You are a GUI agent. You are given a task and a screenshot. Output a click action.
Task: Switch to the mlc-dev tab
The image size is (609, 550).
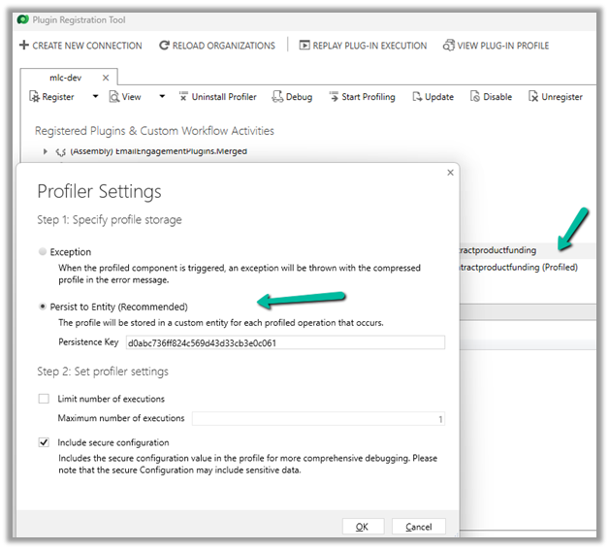click(x=65, y=77)
